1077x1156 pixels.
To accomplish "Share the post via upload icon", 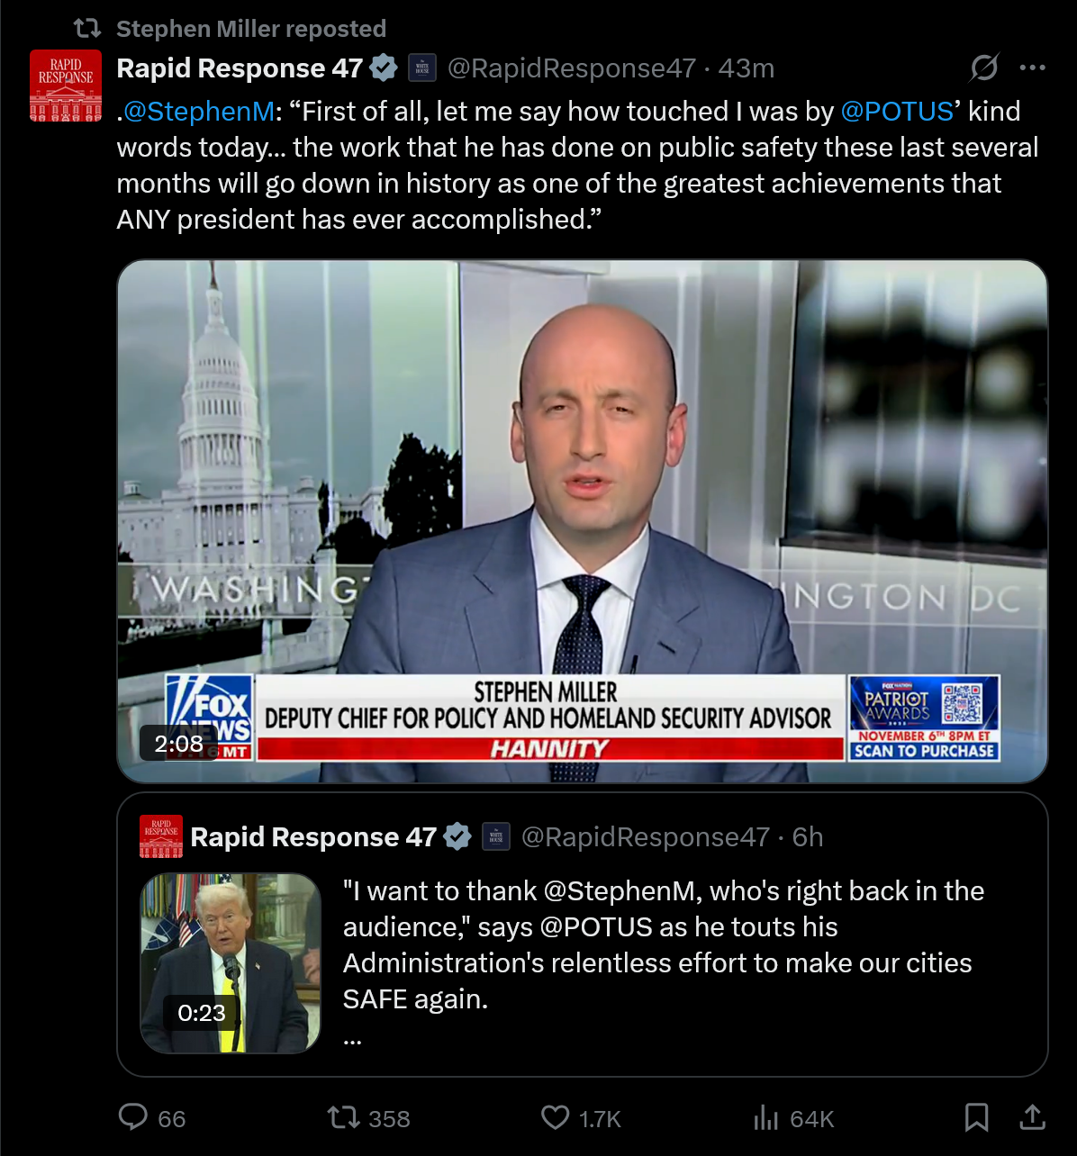I will [1032, 1117].
